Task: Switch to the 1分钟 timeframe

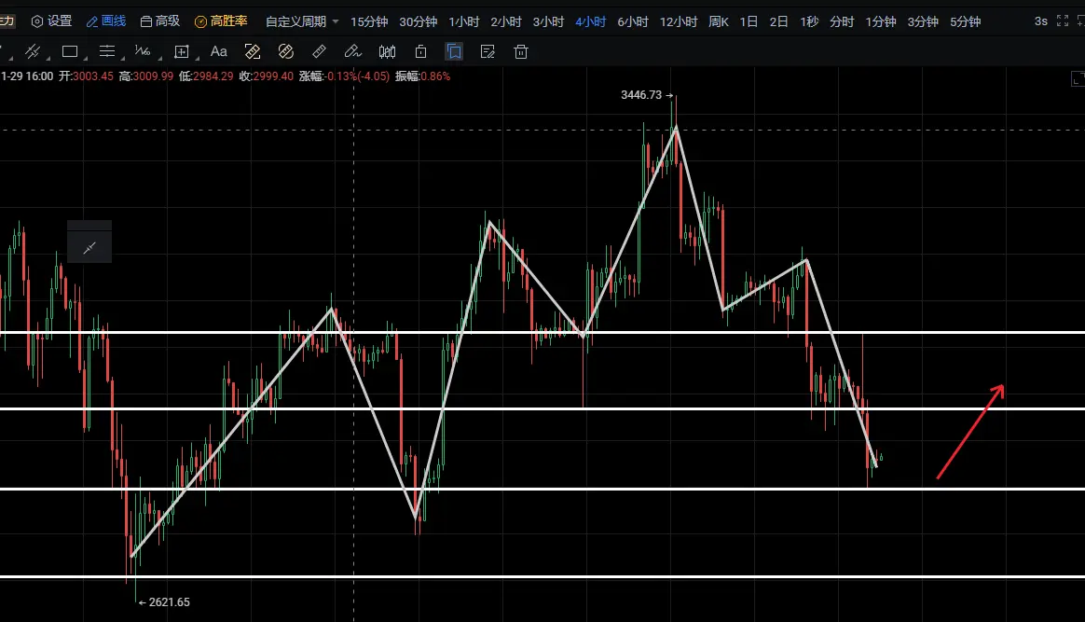Action: click(880, 21)
